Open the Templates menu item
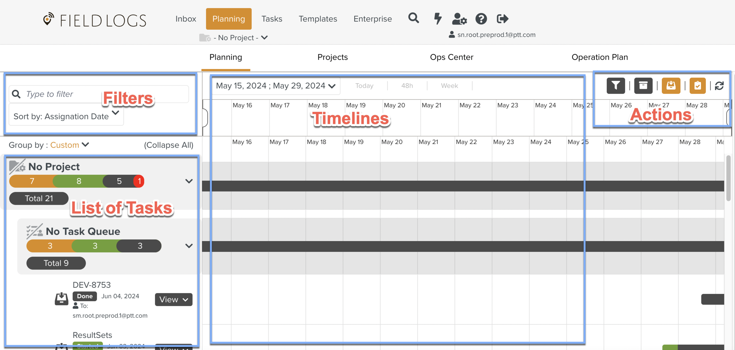 point(318,19)
